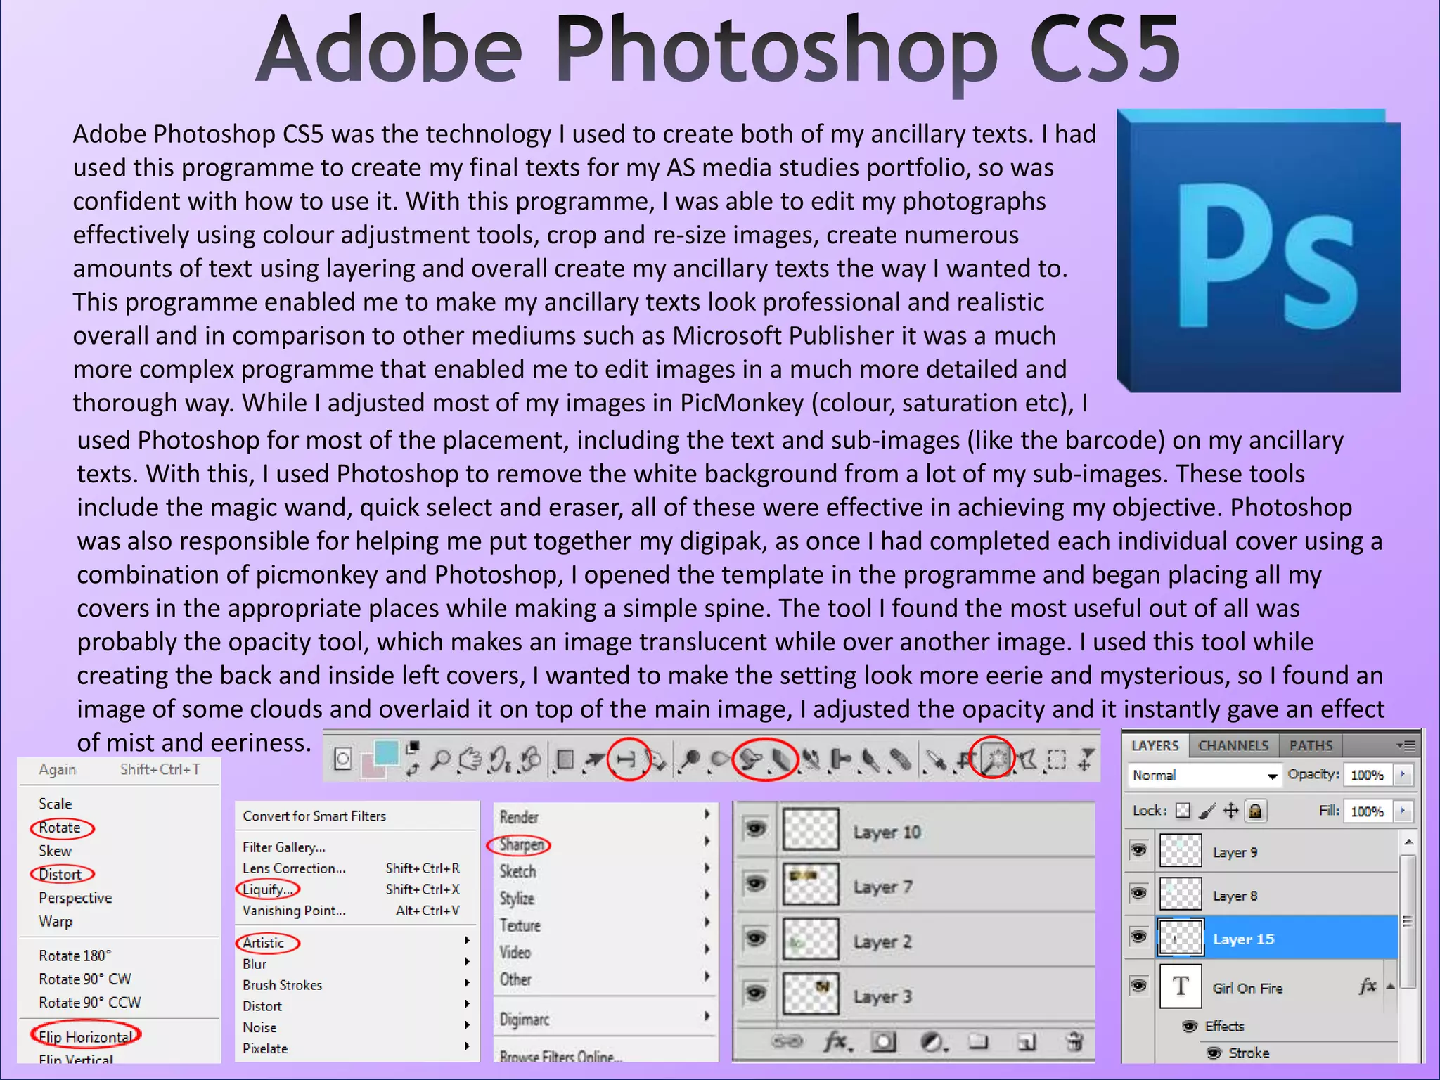Choose Convert for Smart Filters
The height and width of the screenshot is (1080, 1440).
314,816
